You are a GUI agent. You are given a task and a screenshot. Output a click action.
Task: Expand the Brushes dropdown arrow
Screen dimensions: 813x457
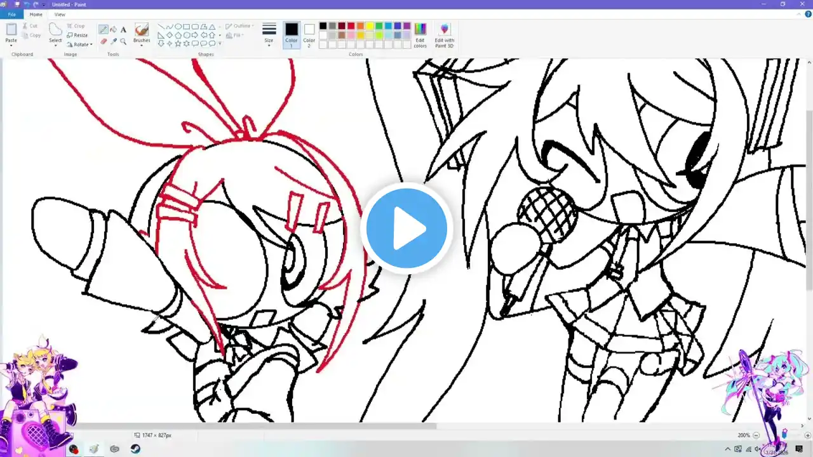[142, 46]
